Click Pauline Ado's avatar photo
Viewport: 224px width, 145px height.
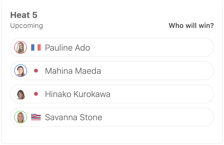pos(21,47)
